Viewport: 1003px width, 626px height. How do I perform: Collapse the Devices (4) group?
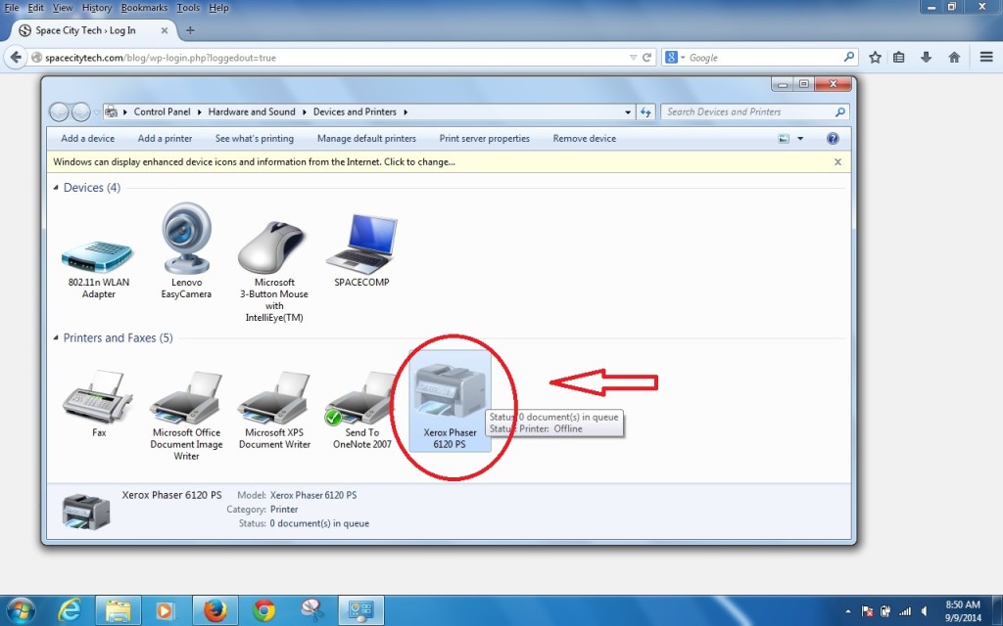(56, 187)
